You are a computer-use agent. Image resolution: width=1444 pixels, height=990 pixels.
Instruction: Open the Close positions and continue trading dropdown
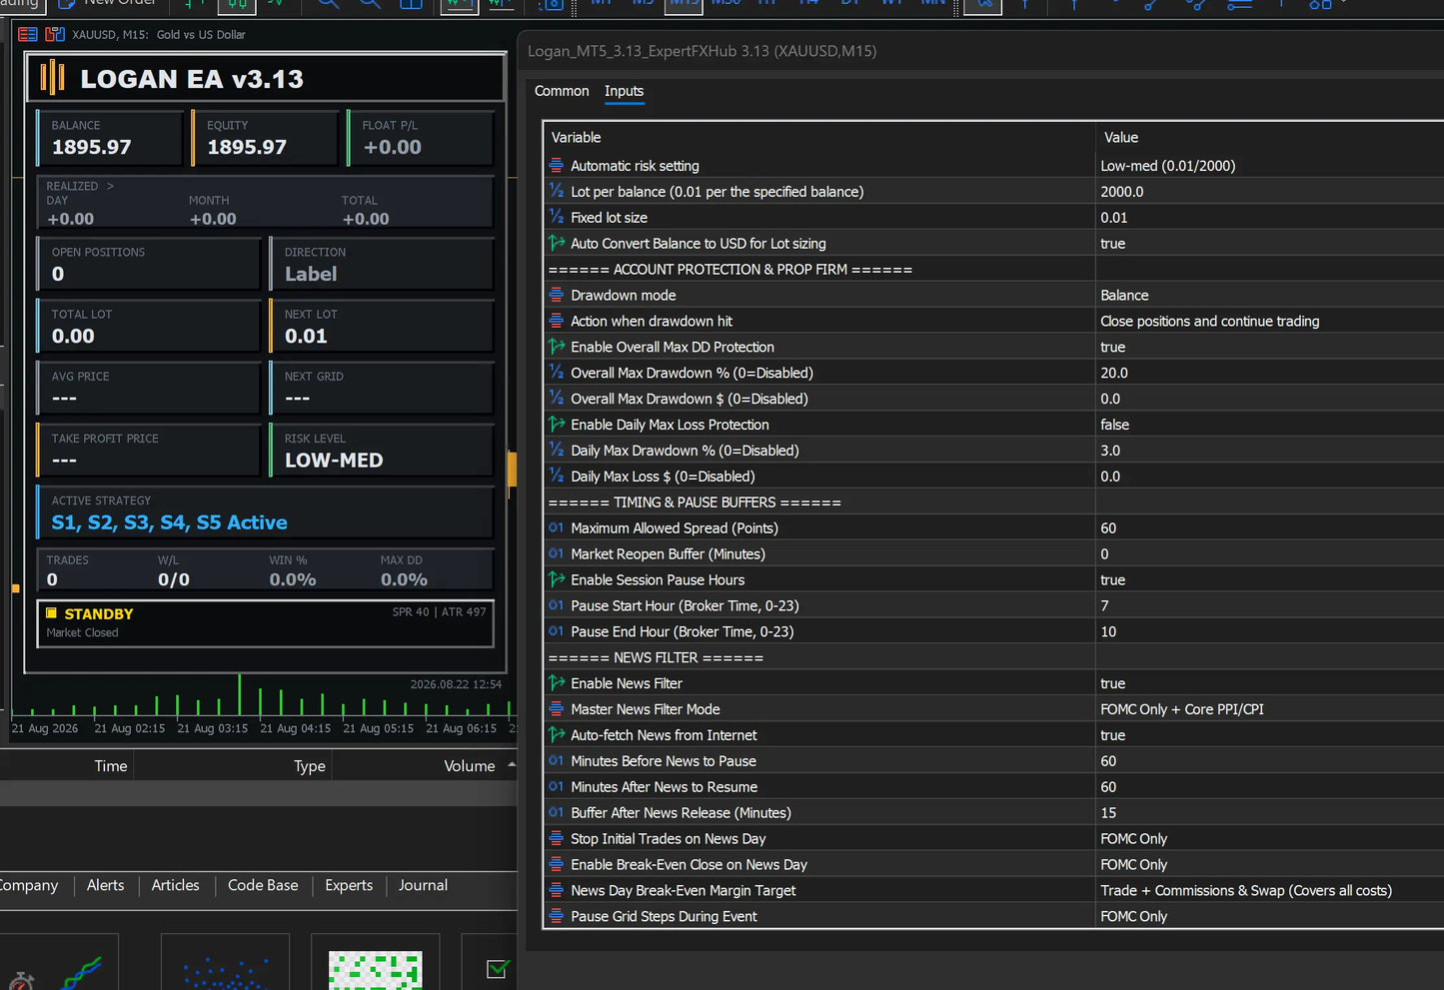pyautogui.click(x=1209, y=321)
